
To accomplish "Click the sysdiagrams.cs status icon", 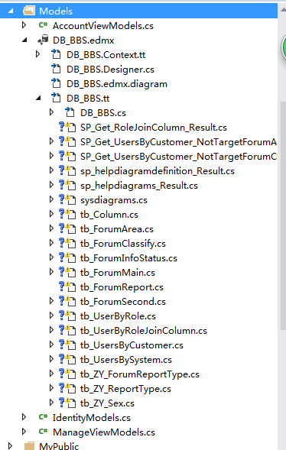I will pos(67,199).
